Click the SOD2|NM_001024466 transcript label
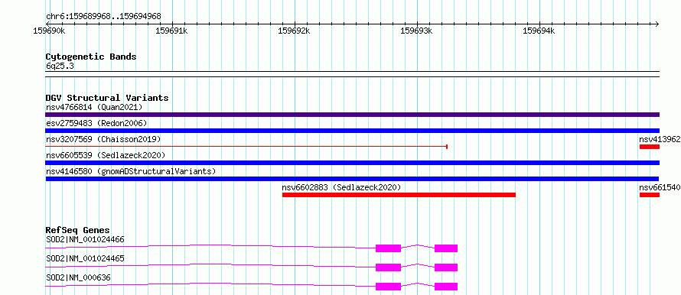Viewport: 681px width, 295px height. tap(85, 239)
